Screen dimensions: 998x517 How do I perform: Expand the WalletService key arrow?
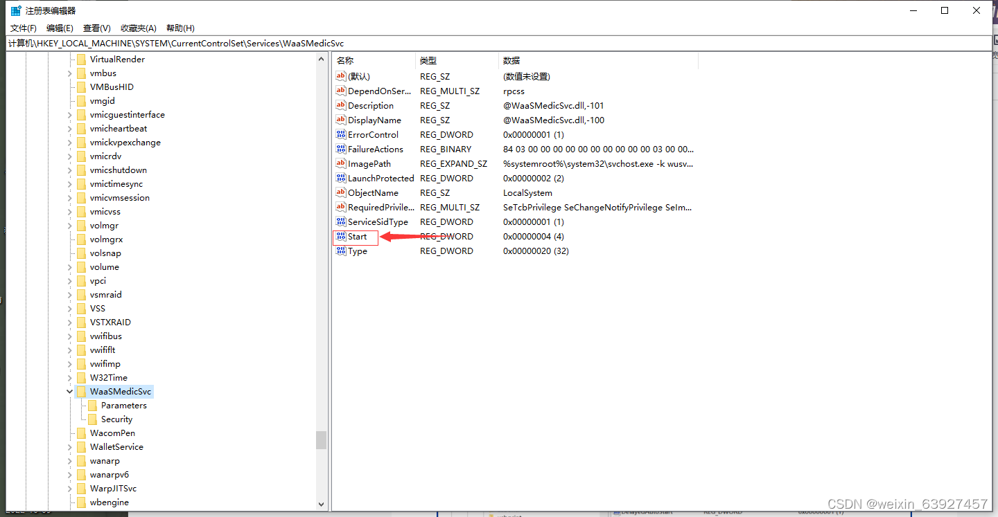[70, 447]
